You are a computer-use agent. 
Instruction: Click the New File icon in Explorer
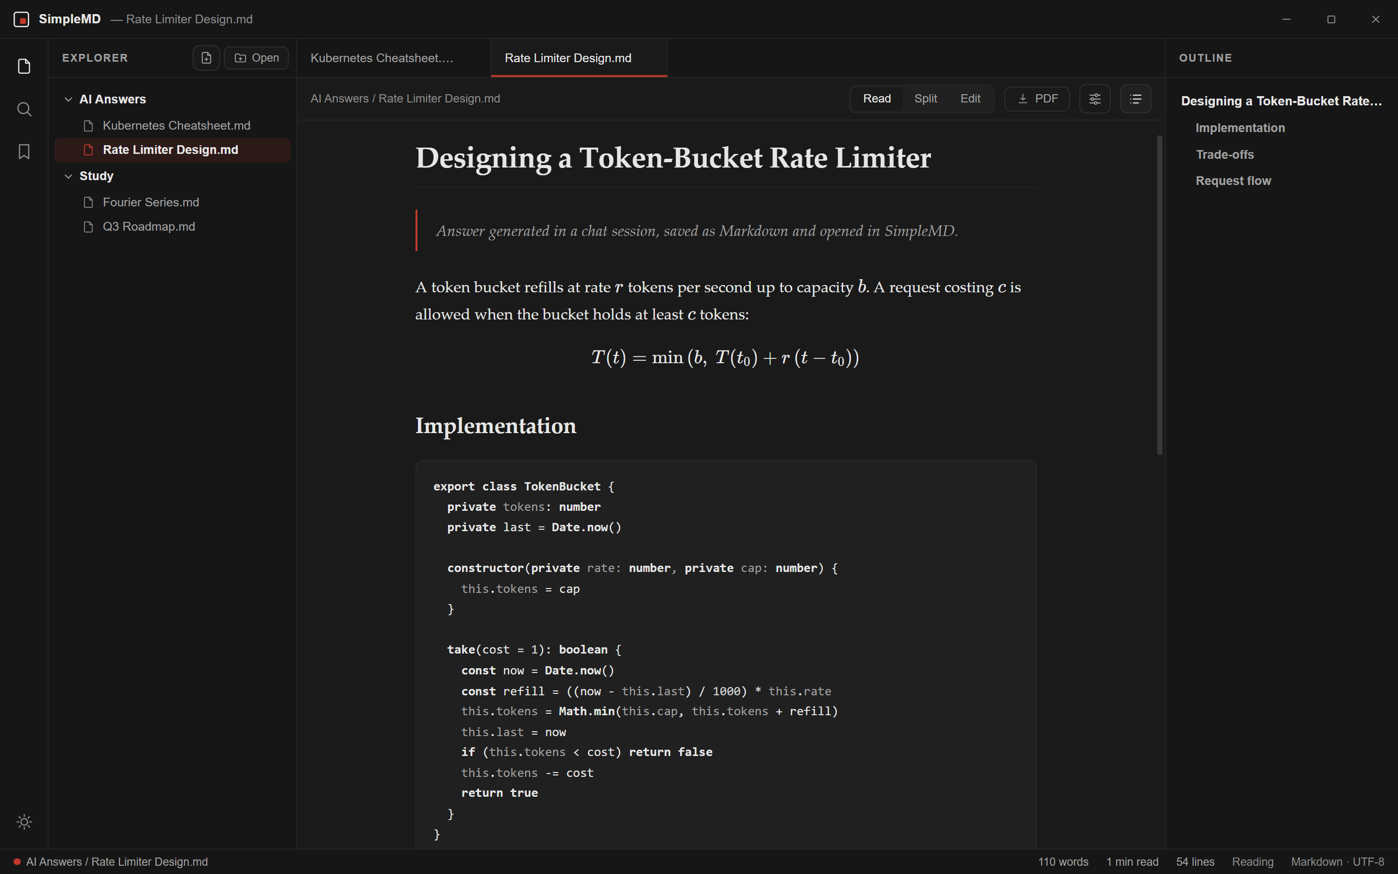click(206, 58)
